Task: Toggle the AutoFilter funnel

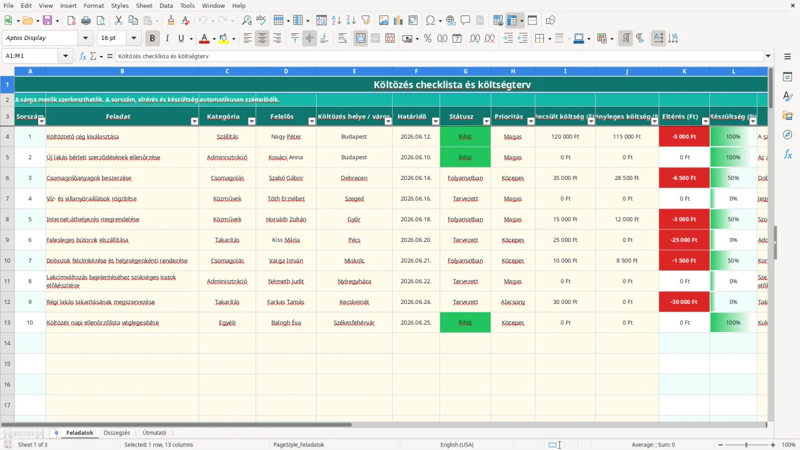Action: click(x=365, y=21)
